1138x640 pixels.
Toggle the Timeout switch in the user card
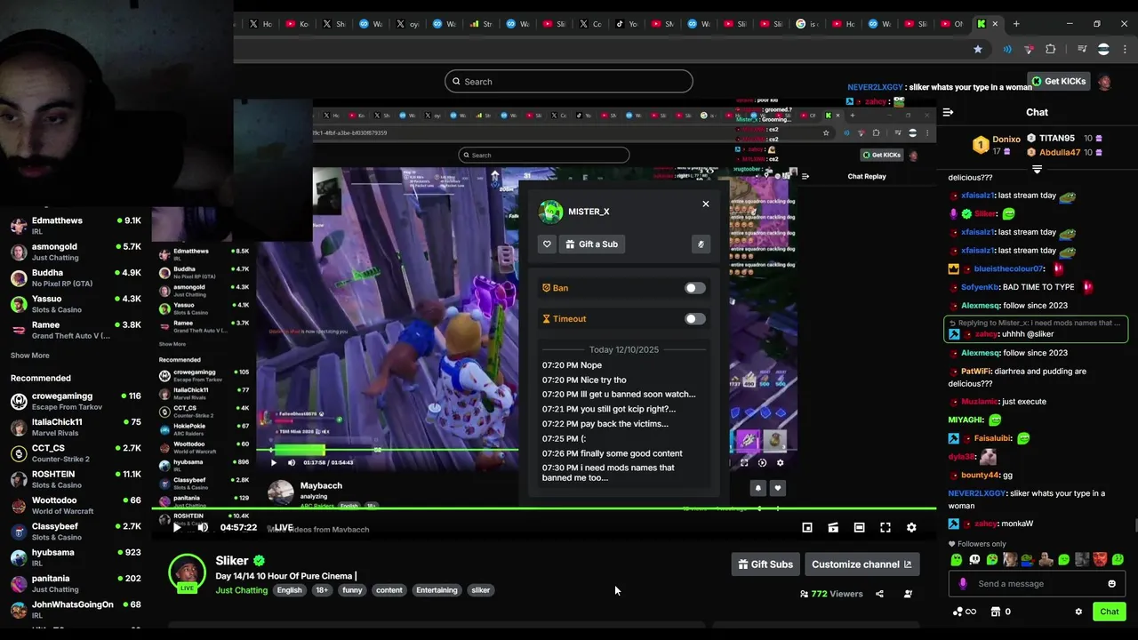pos(694,319)
